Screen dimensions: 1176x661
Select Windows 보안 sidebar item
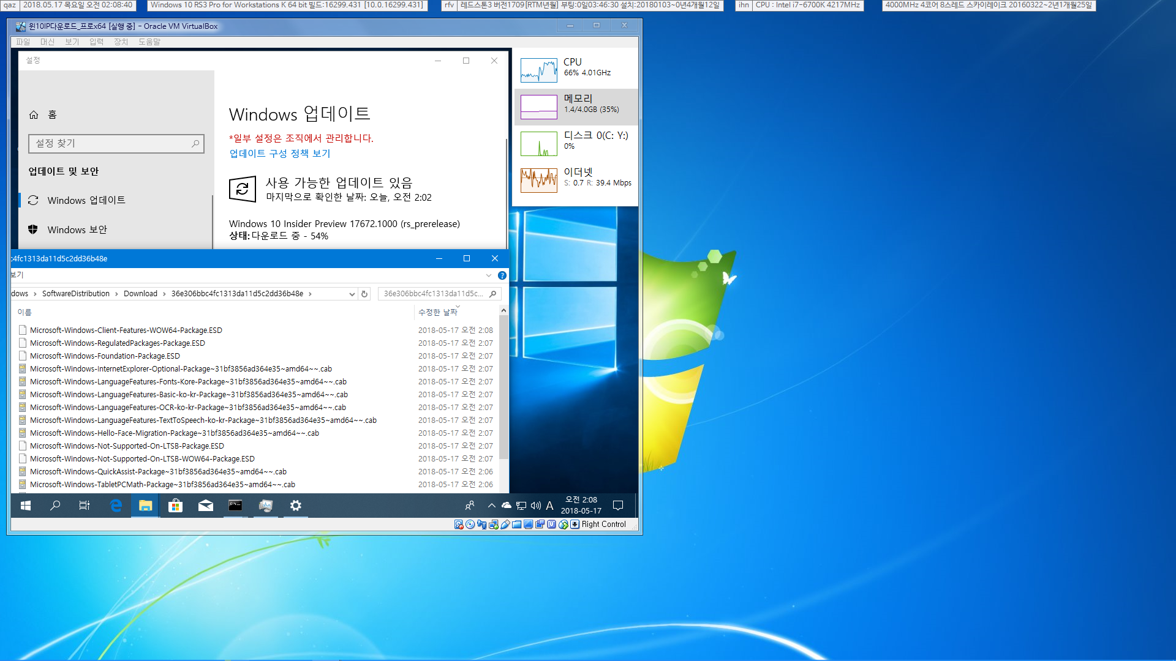[x=116, y=230]
